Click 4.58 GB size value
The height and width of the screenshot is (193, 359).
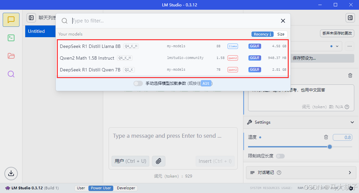tap(279, 46)
